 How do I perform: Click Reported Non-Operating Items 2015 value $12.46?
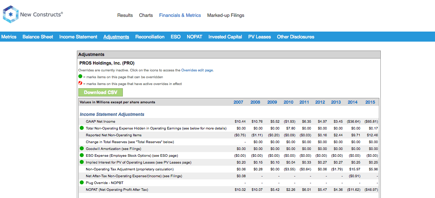tap(372, 135)
